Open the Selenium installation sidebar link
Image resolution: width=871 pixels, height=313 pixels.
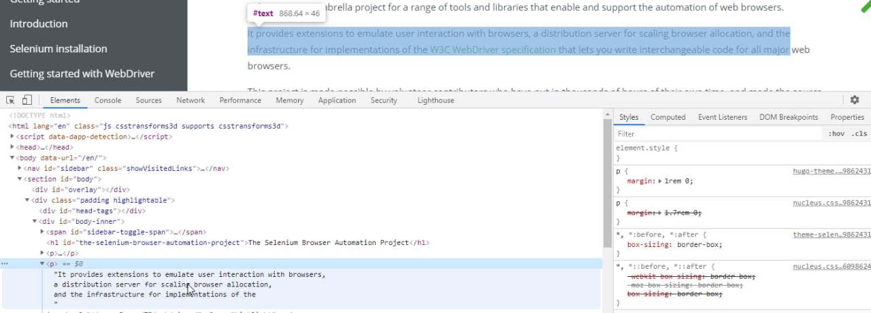(x=59, y=49)
